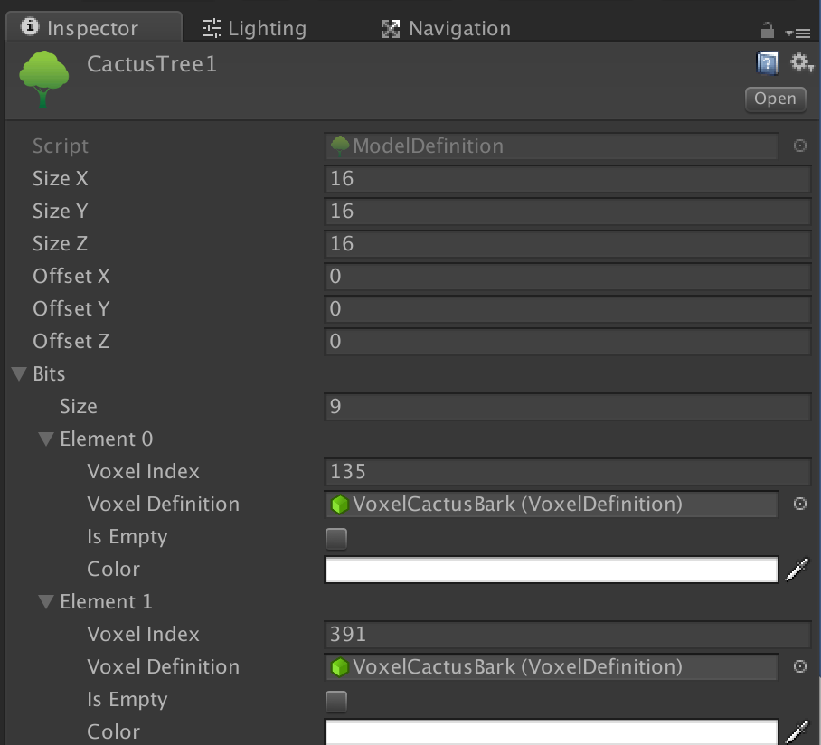Enable Is Empty for Element 0
Screen dimensions: 821x745
click(335, 536)
